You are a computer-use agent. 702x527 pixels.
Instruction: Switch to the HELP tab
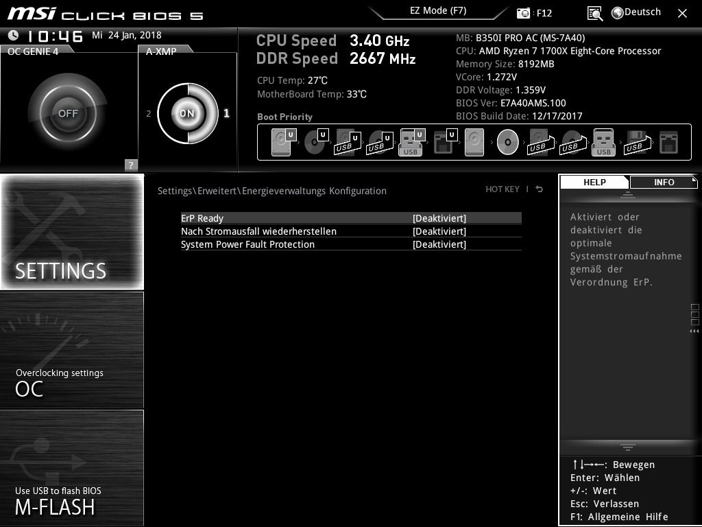click(x=594, y=183)
